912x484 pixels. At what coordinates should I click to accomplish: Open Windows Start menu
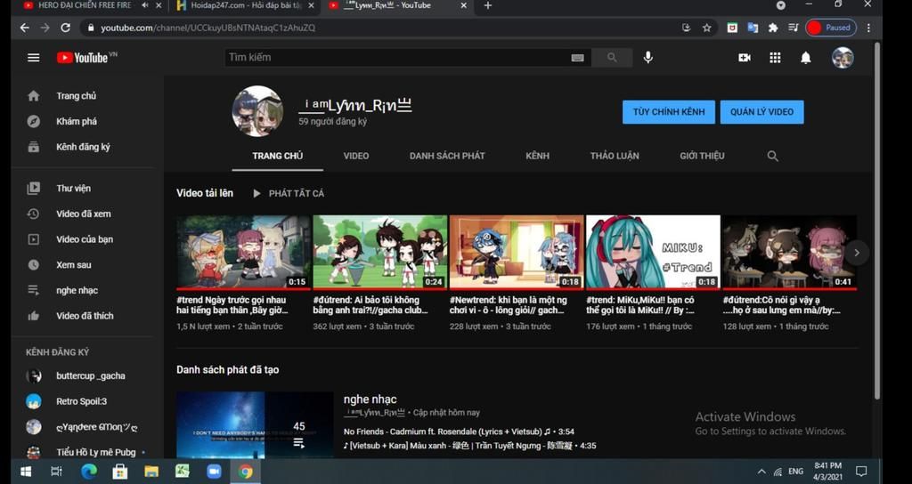[x=26, y=472]
